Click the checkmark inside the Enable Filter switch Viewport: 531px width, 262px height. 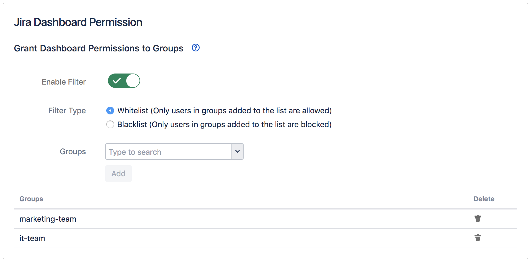tap(117, 81)
